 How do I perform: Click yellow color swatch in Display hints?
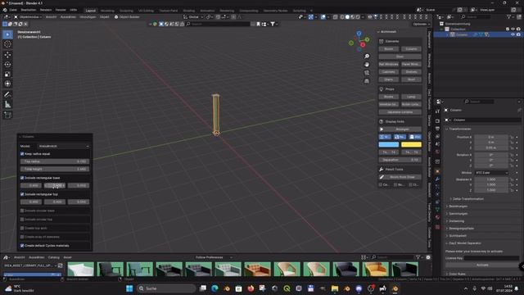point(411,144)
